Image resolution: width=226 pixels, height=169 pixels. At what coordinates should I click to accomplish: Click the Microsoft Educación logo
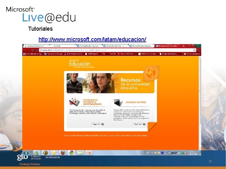click(x=82, y=64)
